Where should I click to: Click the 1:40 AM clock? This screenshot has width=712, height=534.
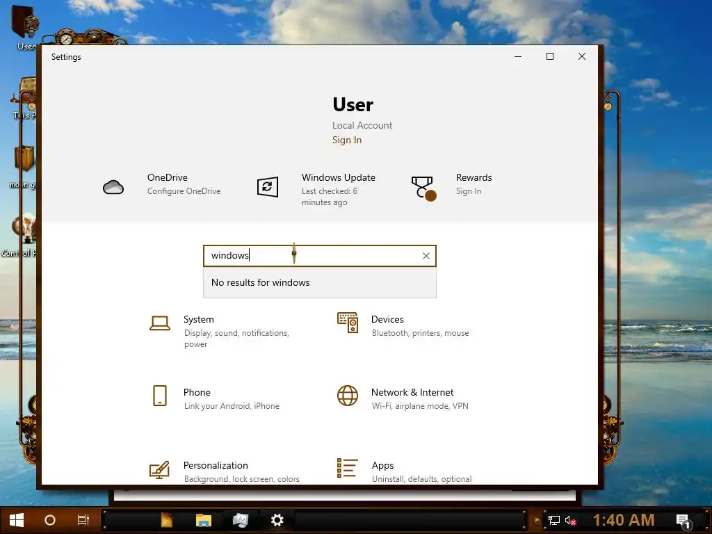pyautogui.click(x=624, y=520)
